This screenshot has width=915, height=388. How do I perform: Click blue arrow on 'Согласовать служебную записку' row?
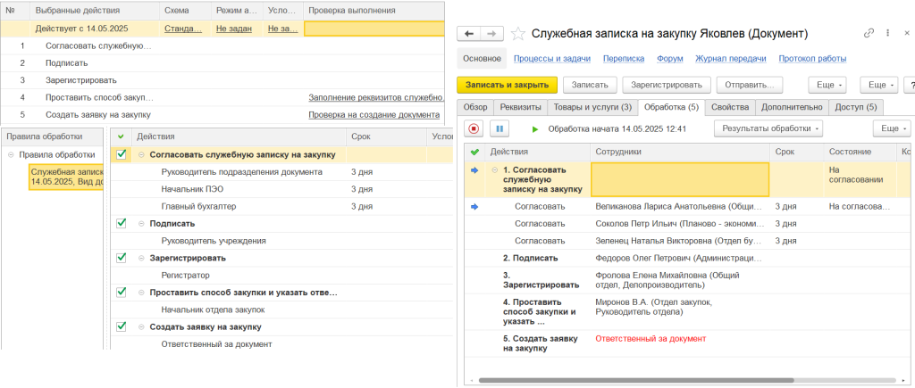474,170
